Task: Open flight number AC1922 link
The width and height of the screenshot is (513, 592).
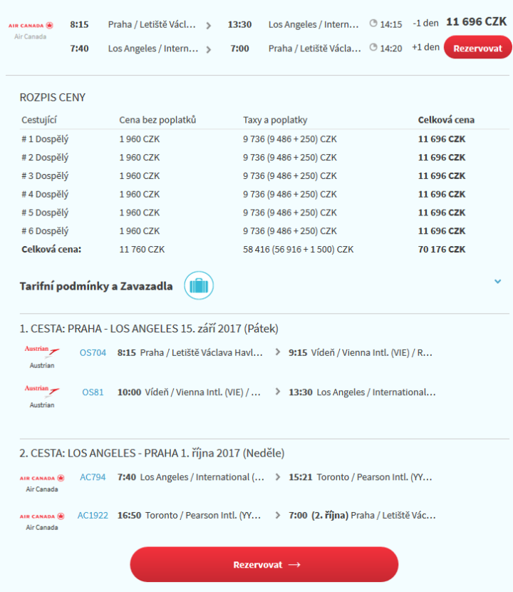Action: (x=93, y=515)
